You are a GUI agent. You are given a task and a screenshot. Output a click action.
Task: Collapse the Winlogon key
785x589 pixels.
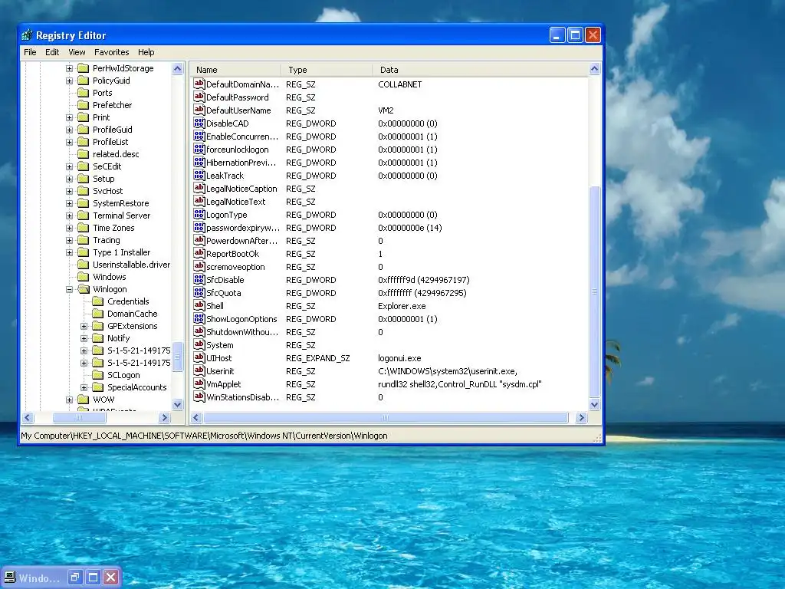click(69, 289)
